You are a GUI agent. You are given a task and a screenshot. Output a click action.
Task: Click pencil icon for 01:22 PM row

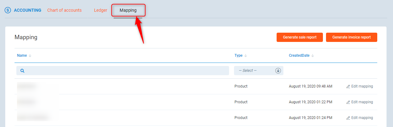(x=348, y=102)
